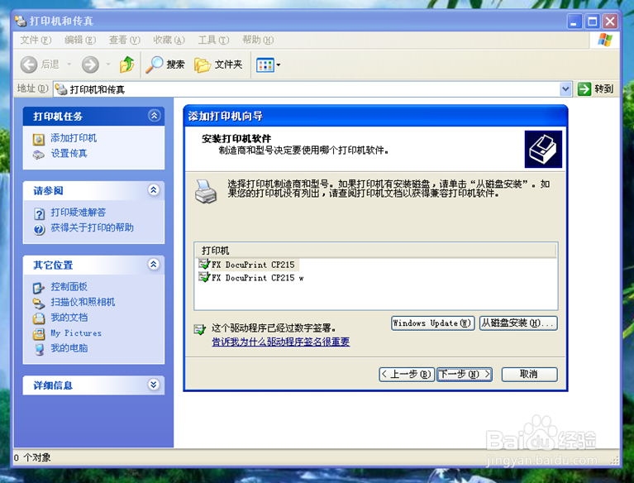
Task: Expand the address bar dropdown
Action: (x=565, y=89)
